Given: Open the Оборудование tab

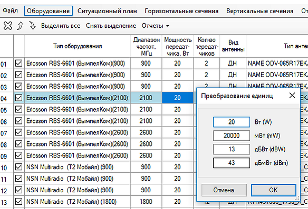Looking at the screenshot, I should pos(49,11).
